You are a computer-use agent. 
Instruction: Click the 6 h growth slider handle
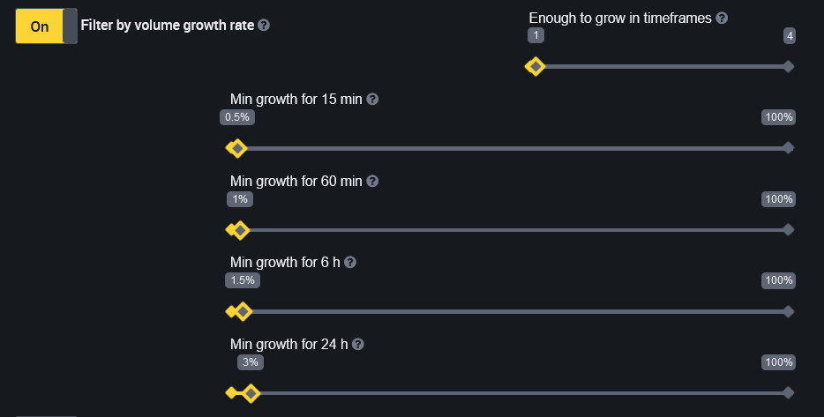pos(243,311)
